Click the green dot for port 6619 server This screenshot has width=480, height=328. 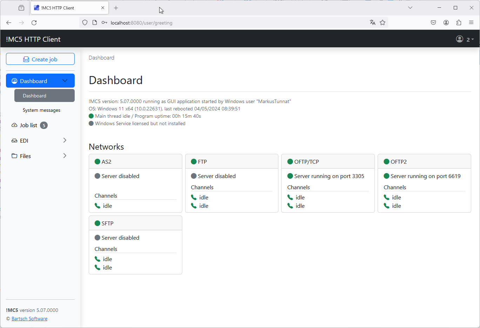click(387, 176)
